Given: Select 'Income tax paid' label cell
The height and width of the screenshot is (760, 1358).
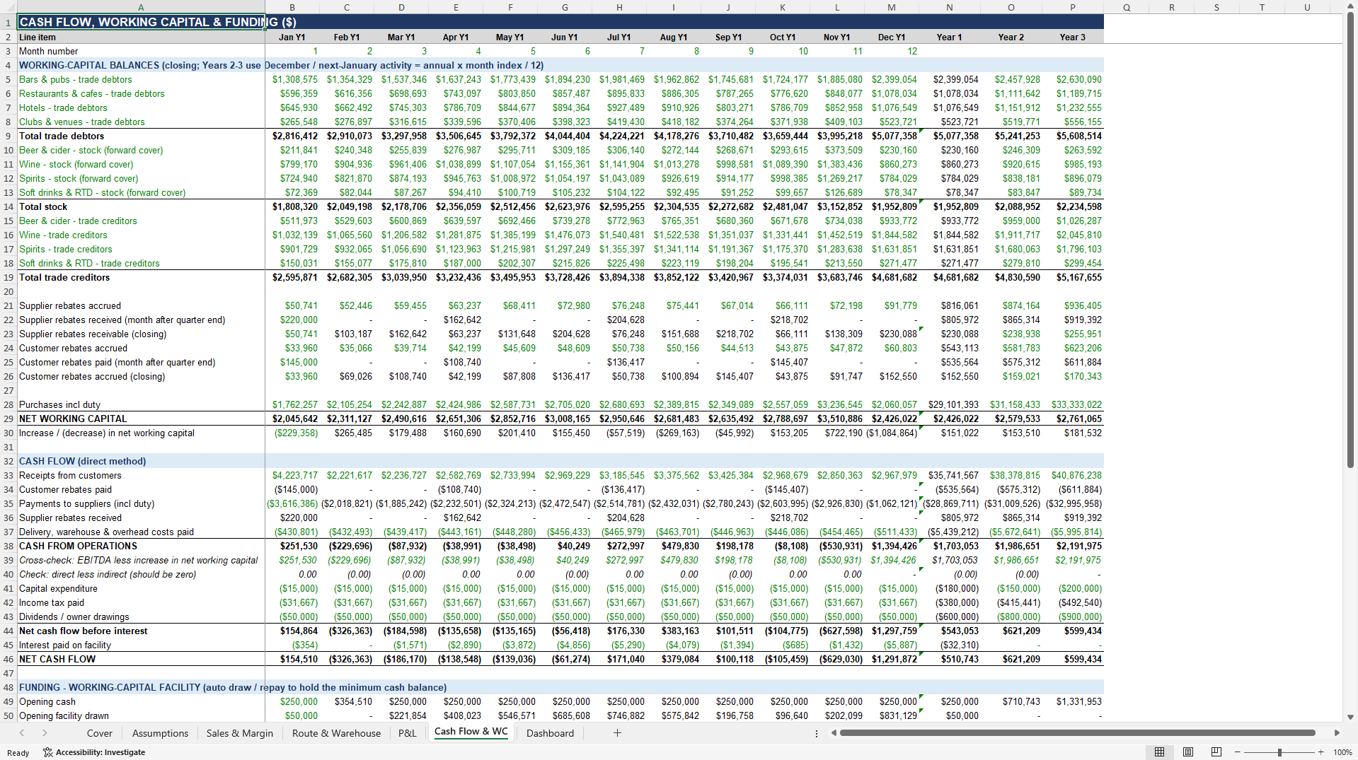Looking at the screenshot, I should click(141, 602).
